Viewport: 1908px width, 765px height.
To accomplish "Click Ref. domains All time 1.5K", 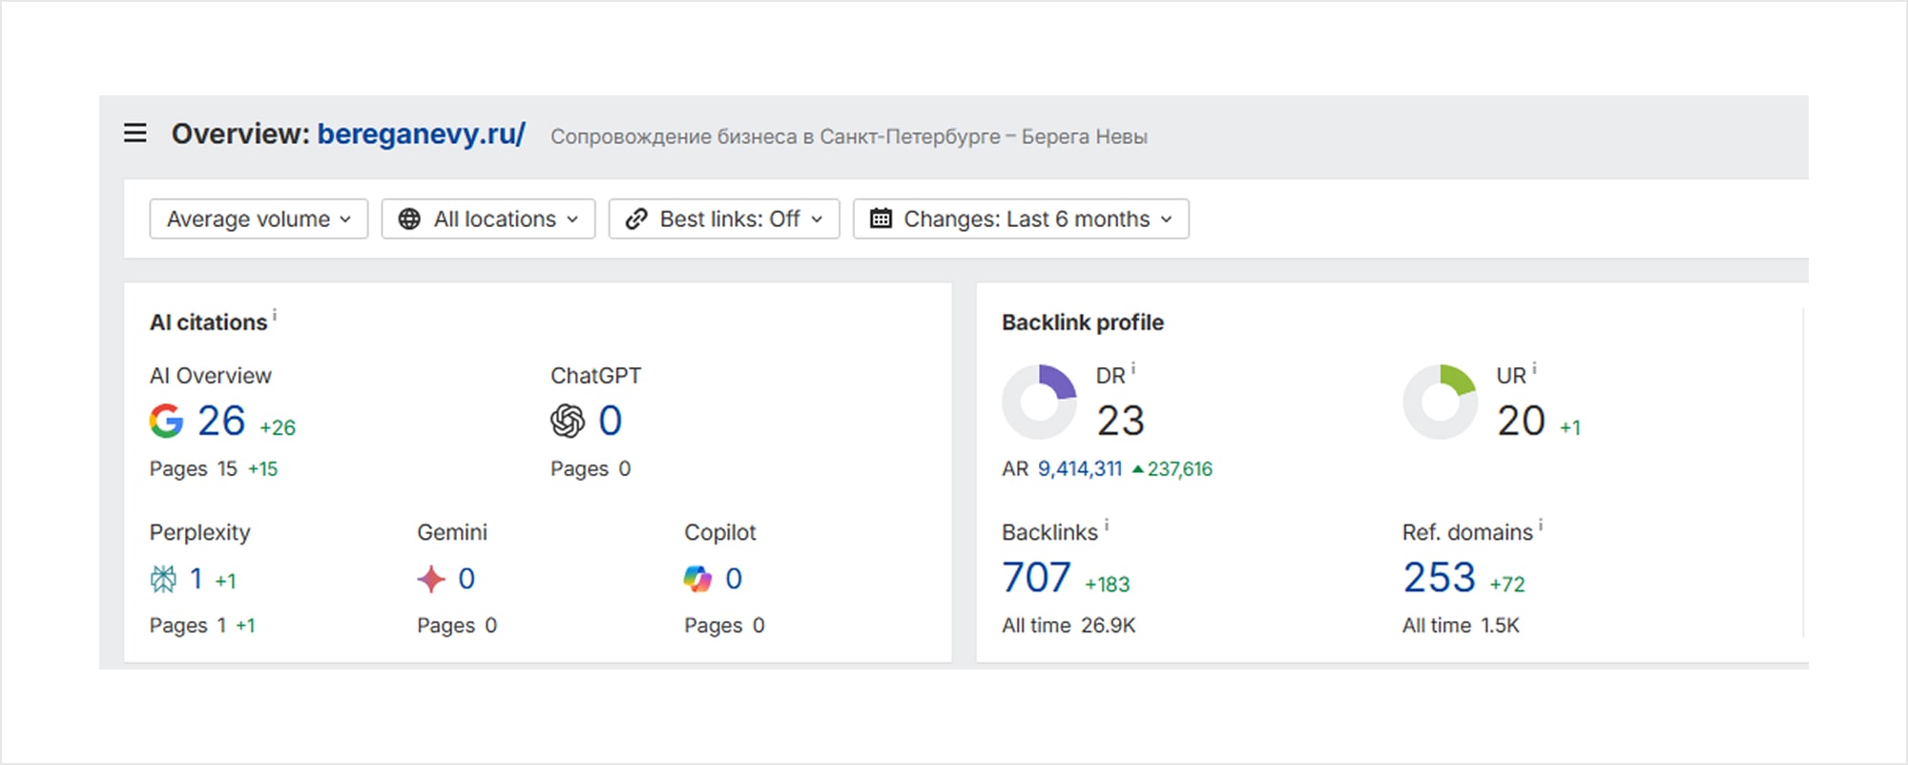I will (x=1461, y=626).
